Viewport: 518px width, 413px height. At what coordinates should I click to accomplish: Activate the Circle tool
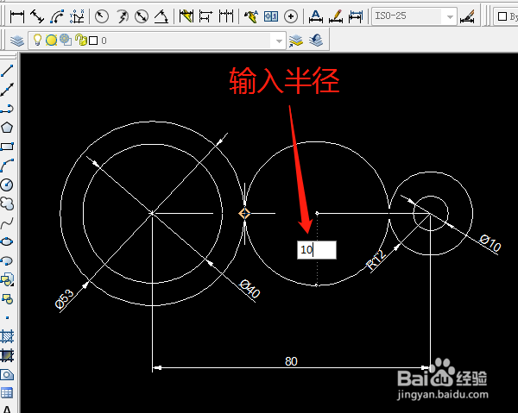(x=7, y=185)
